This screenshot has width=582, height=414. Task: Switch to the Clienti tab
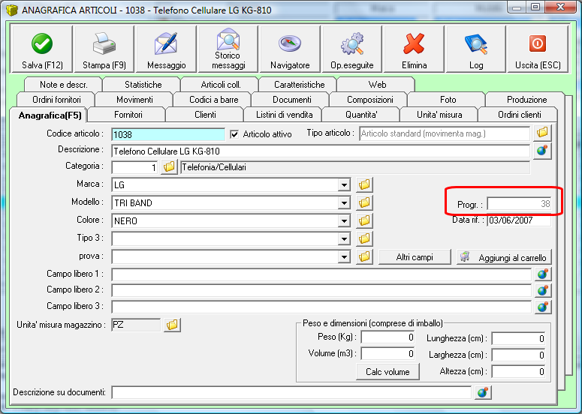click(x=205, y=115)
